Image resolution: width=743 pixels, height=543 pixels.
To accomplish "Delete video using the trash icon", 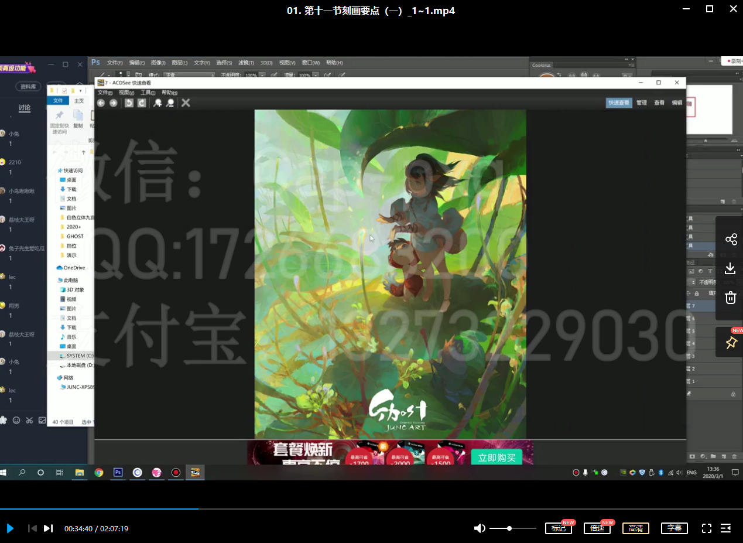I will coord(730,298).
